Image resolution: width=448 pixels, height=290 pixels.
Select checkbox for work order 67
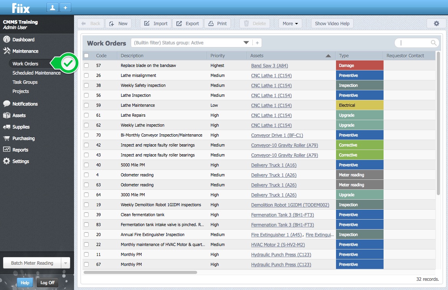point(86,264)
